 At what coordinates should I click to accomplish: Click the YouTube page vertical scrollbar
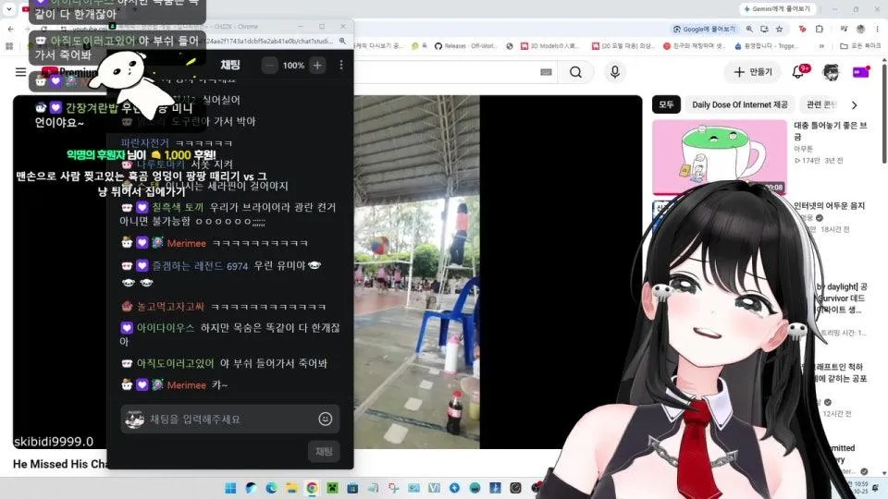click(883, 113)
